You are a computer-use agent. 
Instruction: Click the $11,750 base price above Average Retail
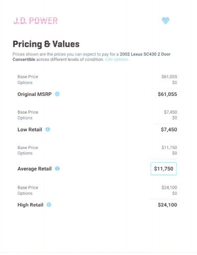pyautogui.click(x=169, y=147)
